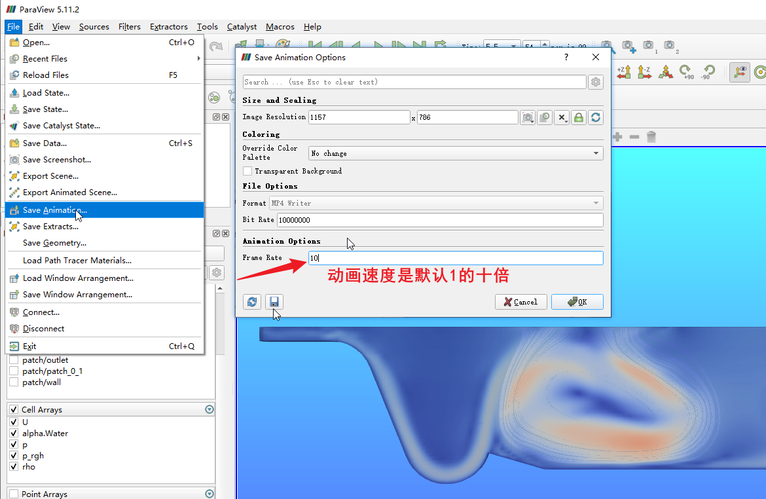The width and height of the screenshot is (766, 499).
Task: Confirm dialog with OK button
Action: click(577, 302)
